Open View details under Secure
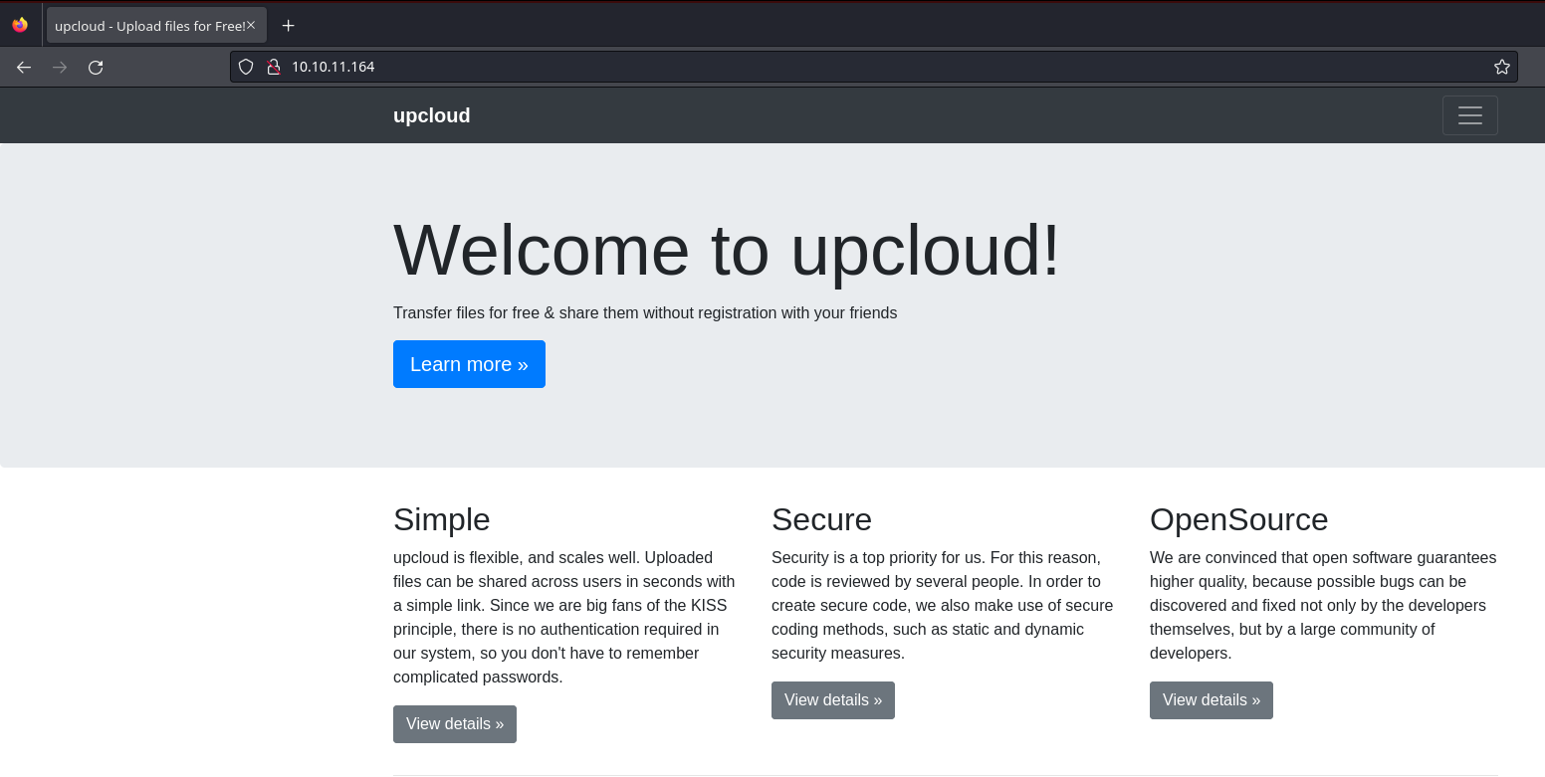This screenshot has width=1545, height=777. [x=832, y=699]
